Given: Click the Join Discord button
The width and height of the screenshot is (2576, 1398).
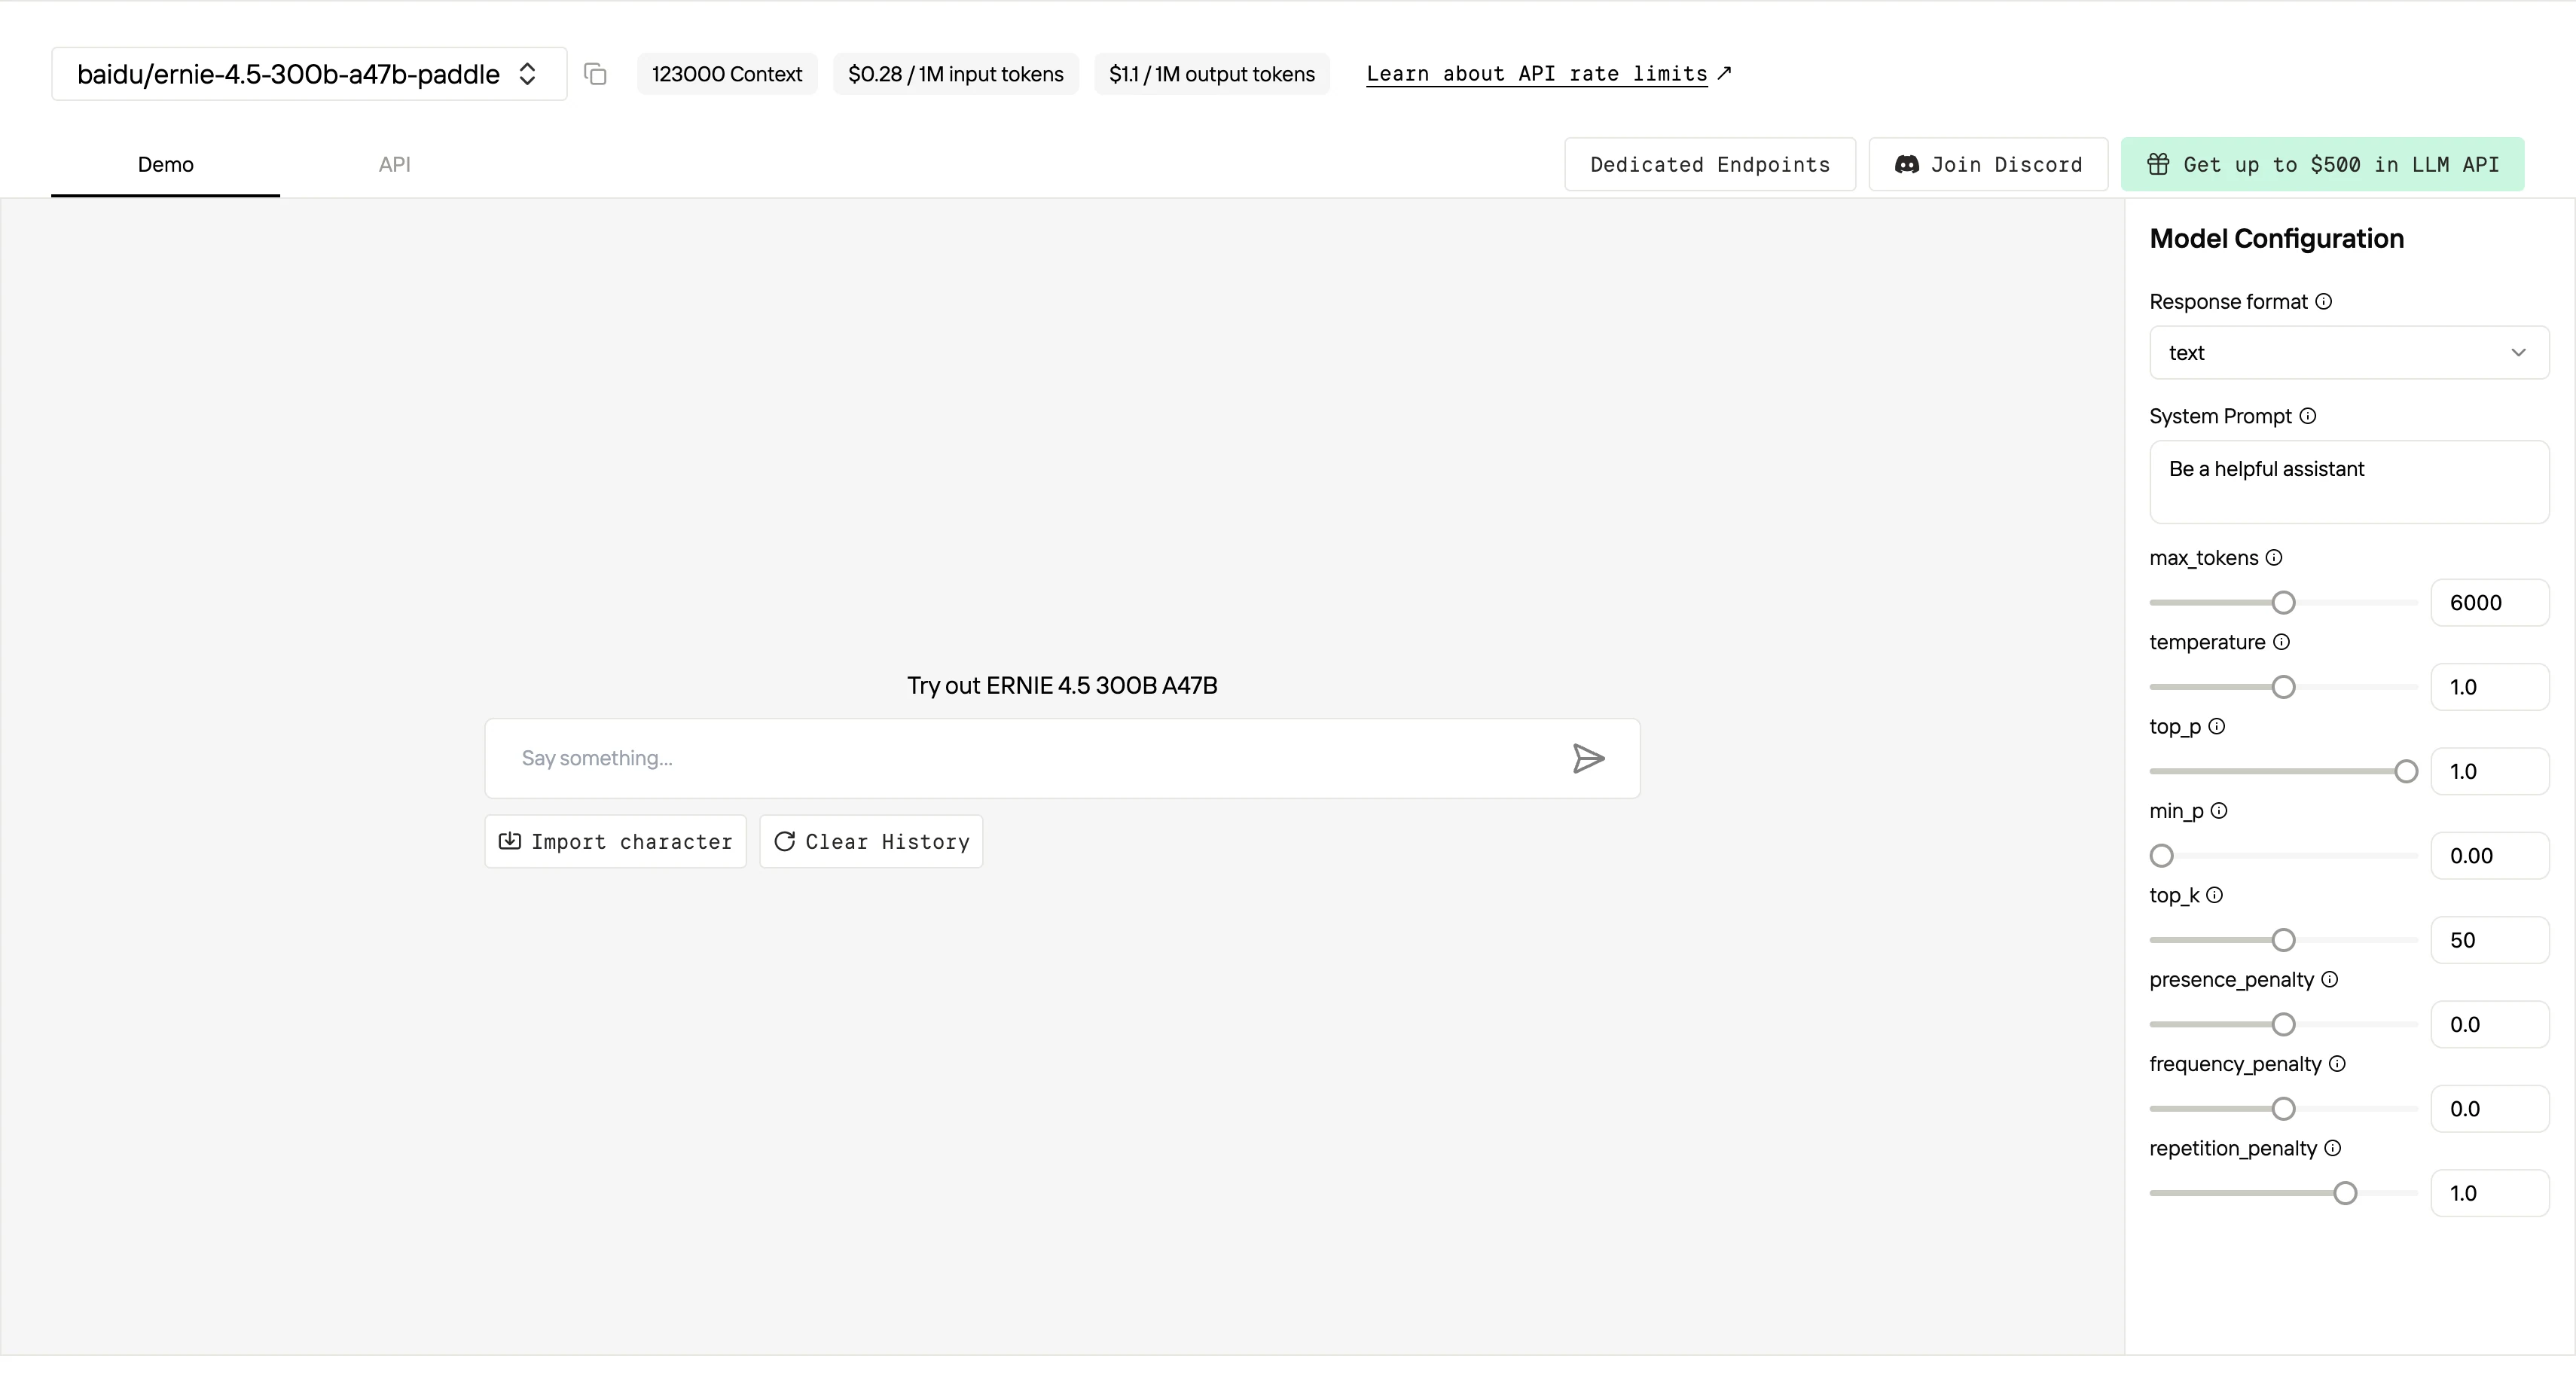Looking at the screenshot, I should [x=1988, y=165].
